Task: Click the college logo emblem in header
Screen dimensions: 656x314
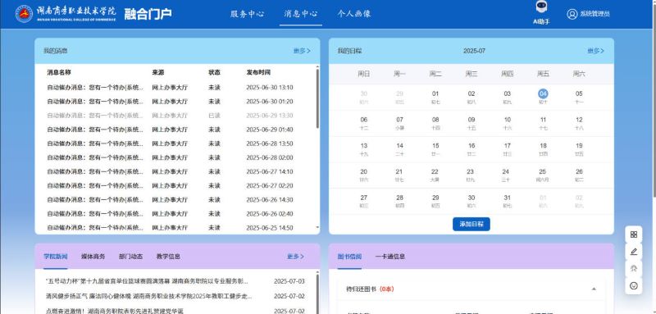Action: [24, 14]
